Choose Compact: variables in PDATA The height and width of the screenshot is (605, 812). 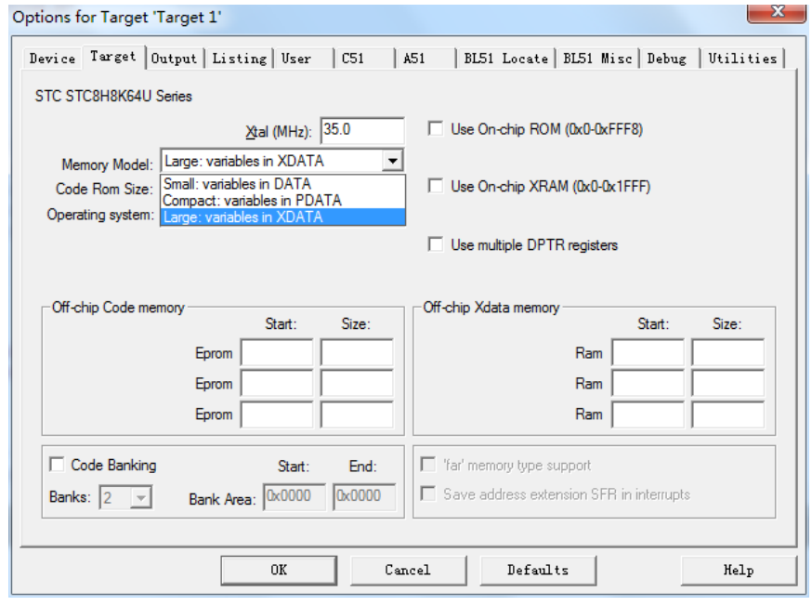coord(282,201)
